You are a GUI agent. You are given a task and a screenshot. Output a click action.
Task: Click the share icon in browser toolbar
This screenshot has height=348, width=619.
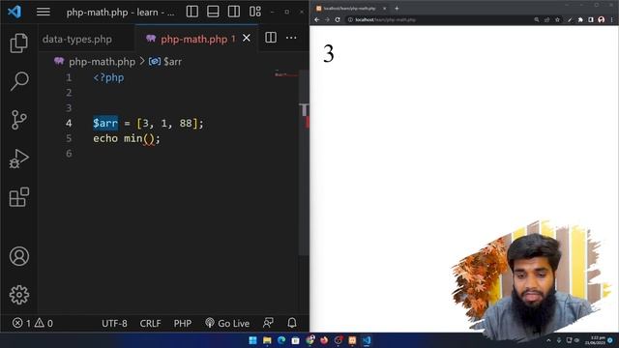click(x=546, y=19)
